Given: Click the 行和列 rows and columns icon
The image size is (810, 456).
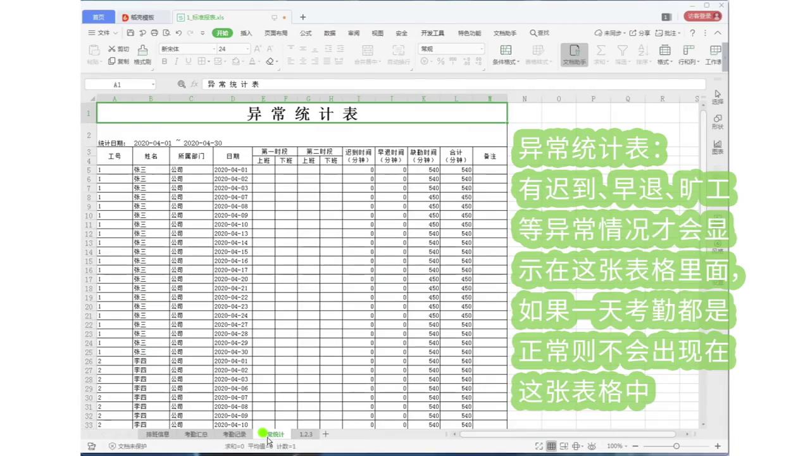Looking at the screenshot, I should (688, 53).
